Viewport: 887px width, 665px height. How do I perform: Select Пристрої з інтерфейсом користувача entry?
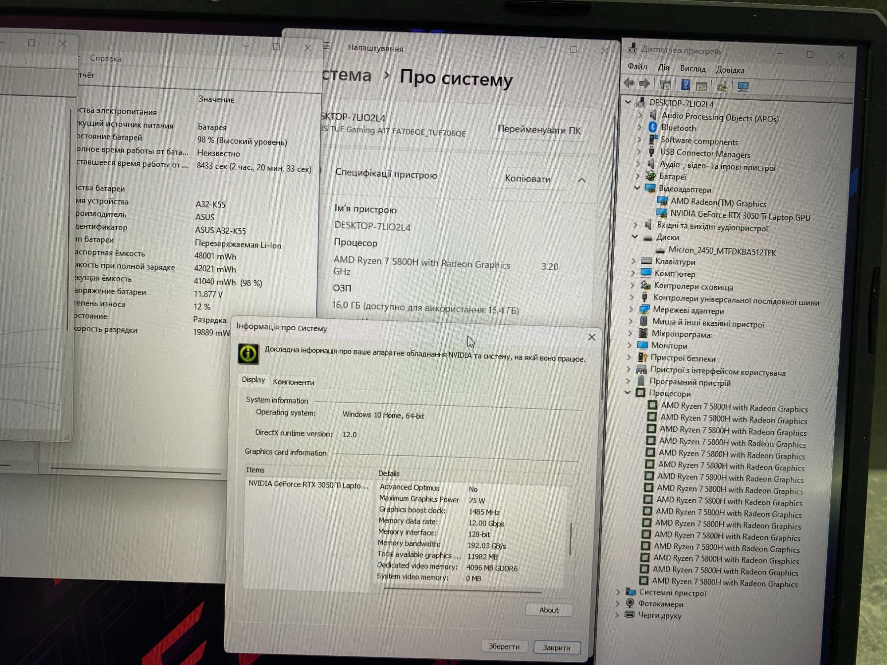click(718, 372)
